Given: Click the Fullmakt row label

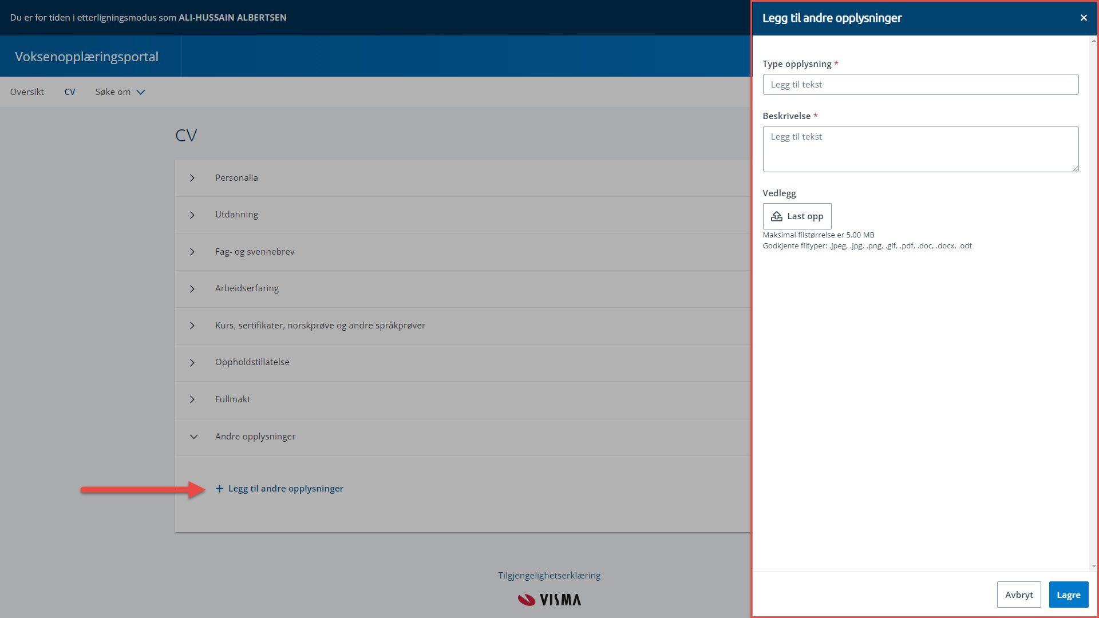Looking at the screenshot, I should [232, 399].
